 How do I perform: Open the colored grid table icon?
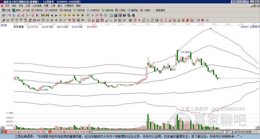point(198,20)
